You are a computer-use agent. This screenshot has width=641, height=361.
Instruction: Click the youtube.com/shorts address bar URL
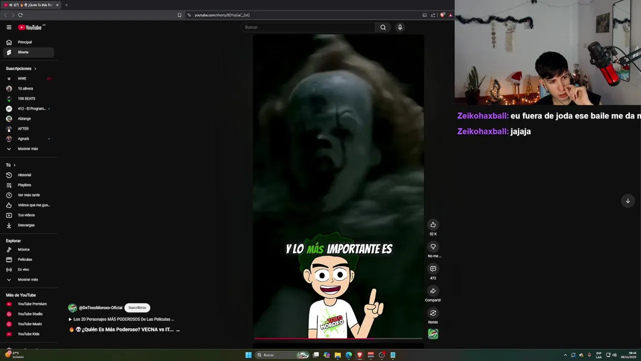pos(222,15)
